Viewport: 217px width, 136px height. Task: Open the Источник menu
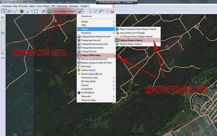23,6
